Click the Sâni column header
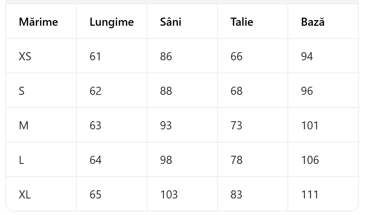 coord(171,22)
